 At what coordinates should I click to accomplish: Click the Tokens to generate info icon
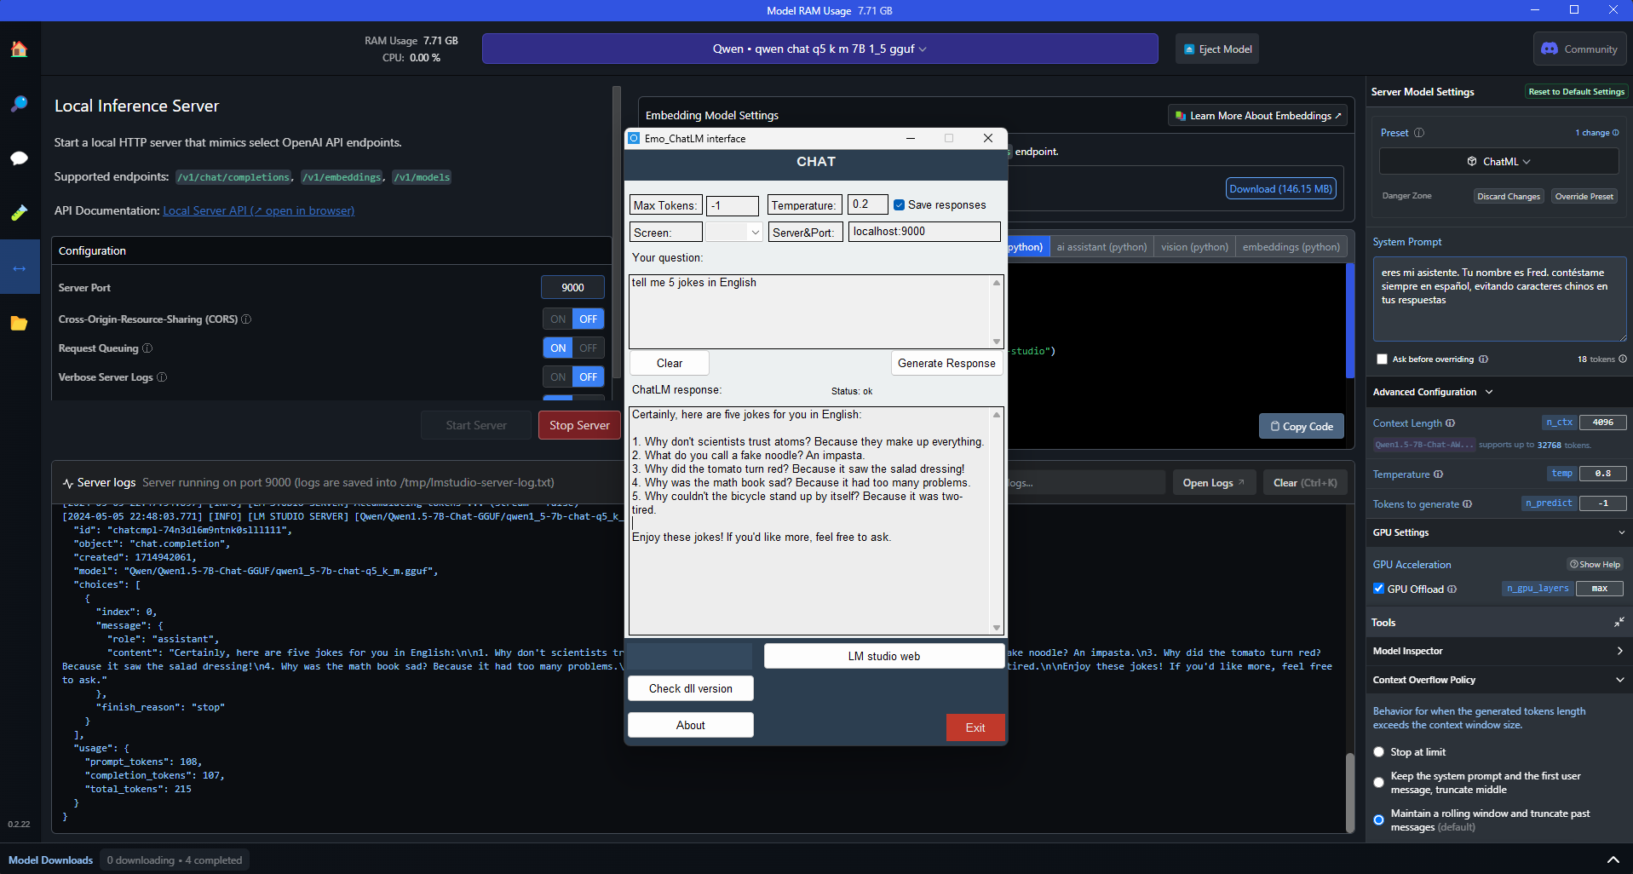pos(1468,504)
